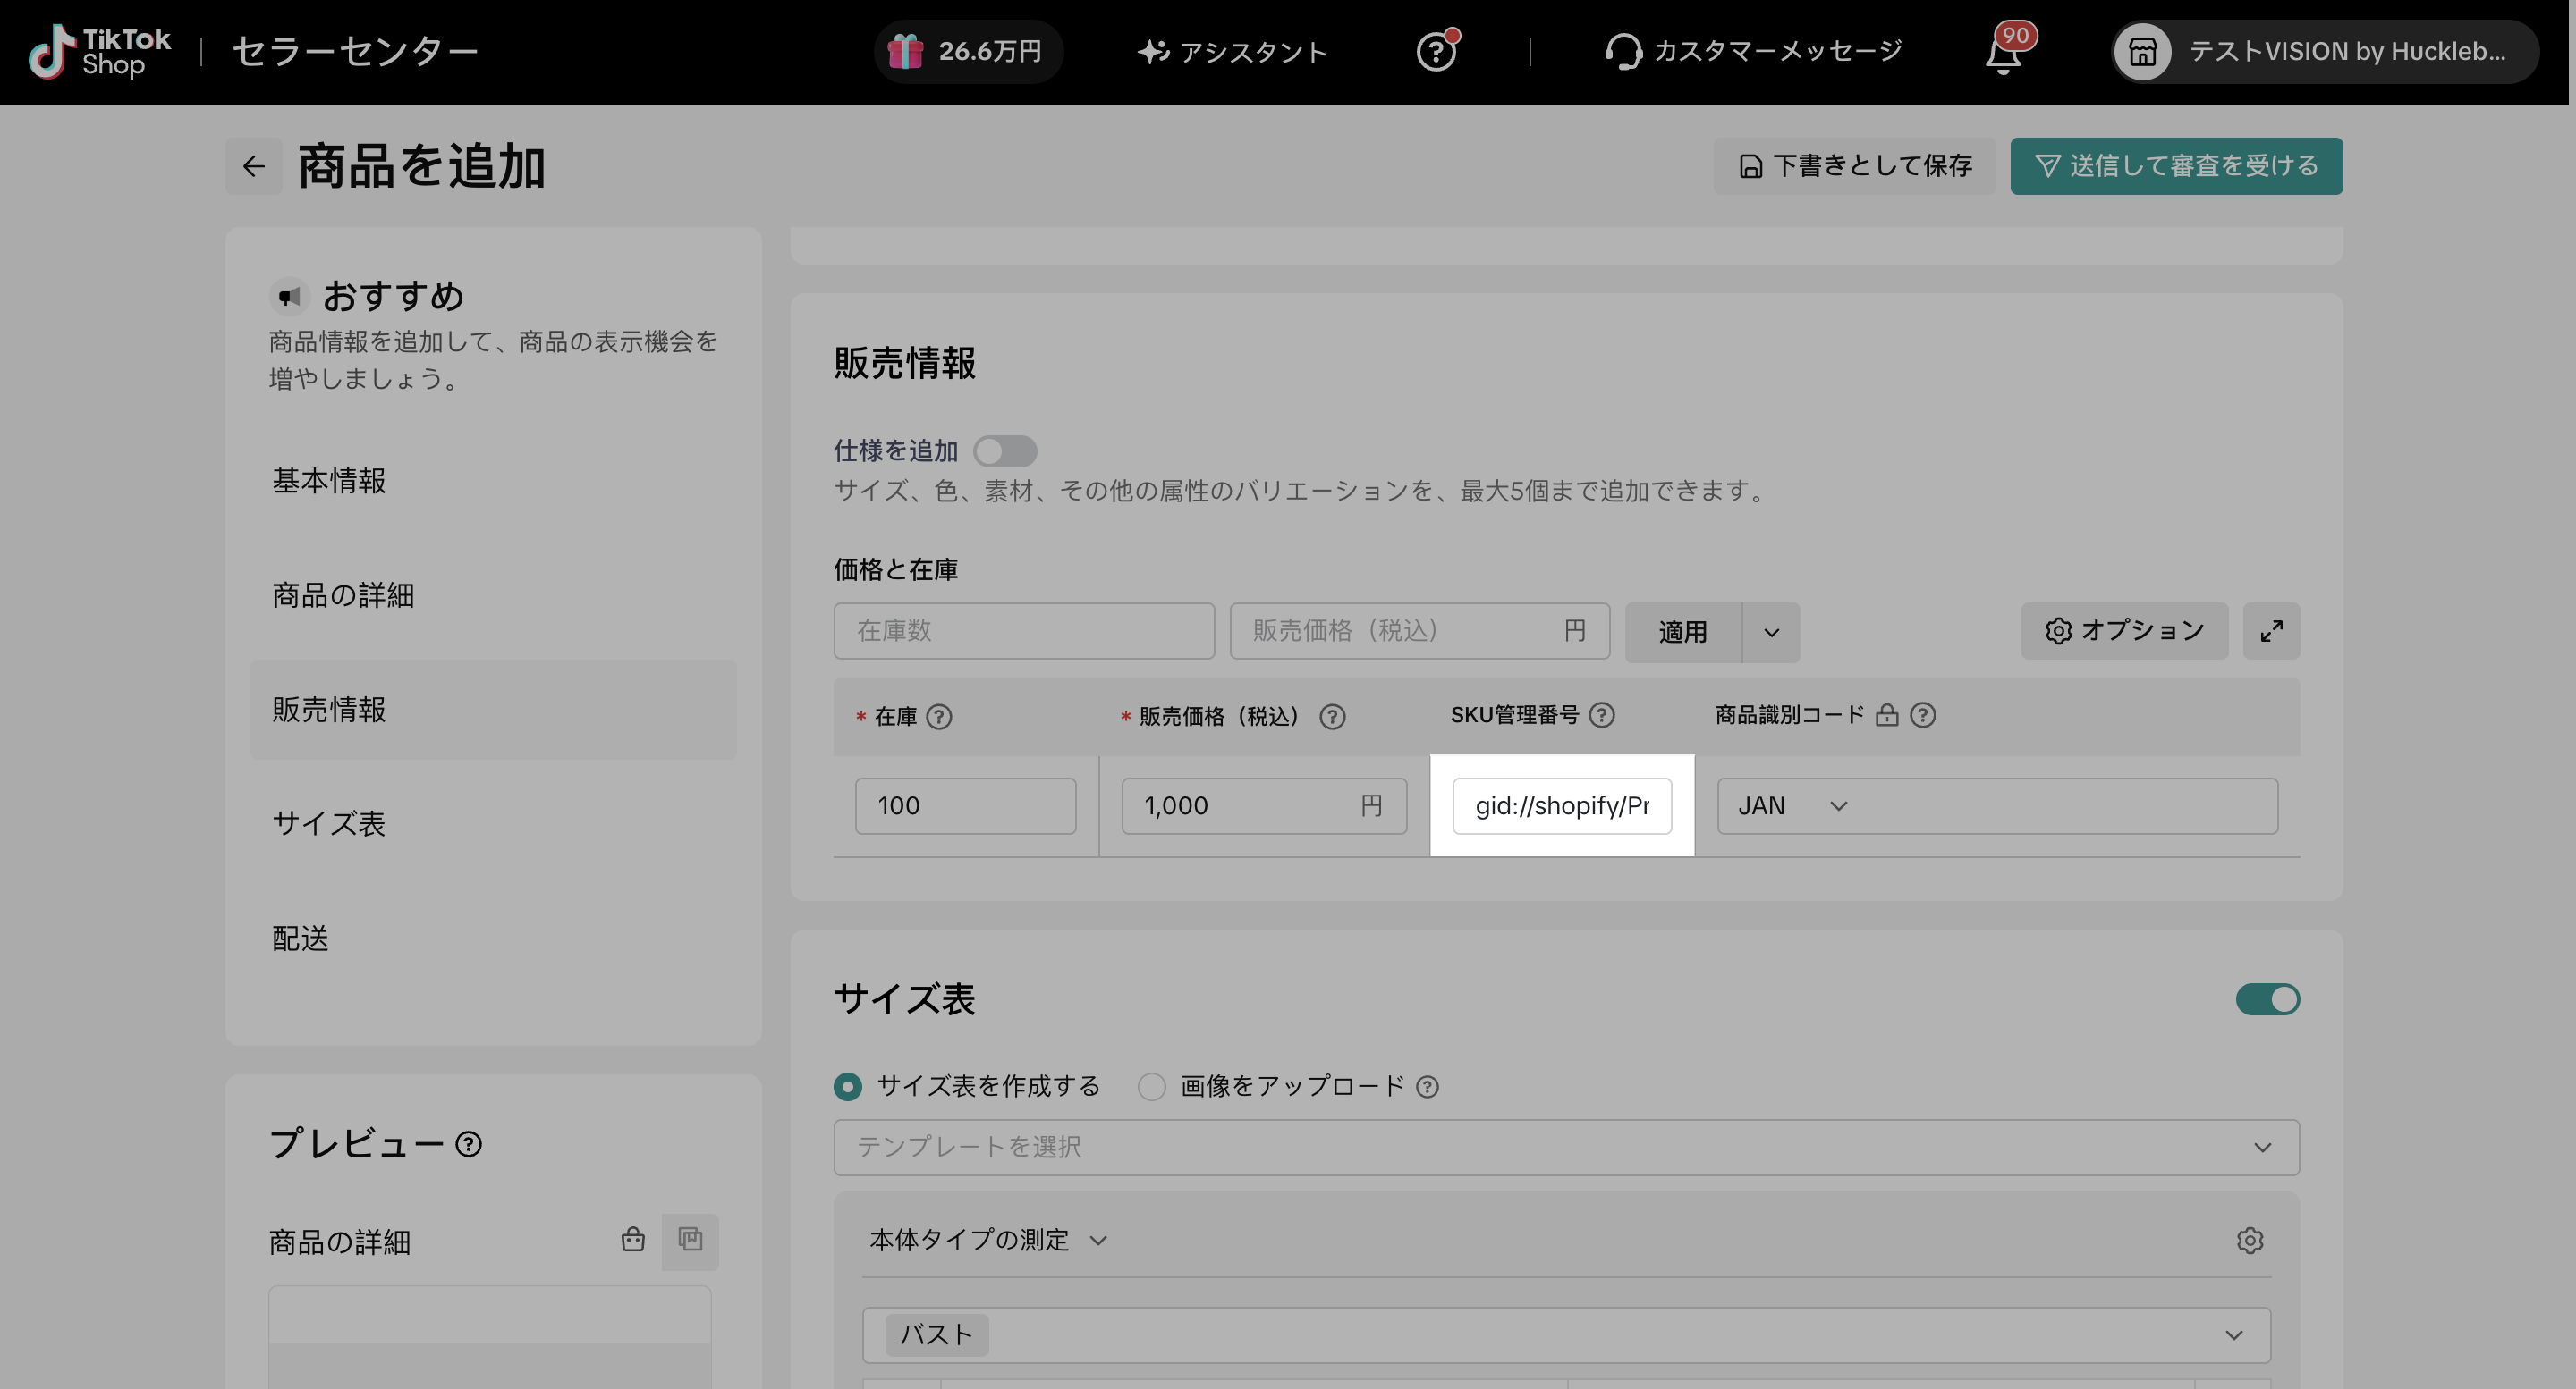Click 下書きとして保存 button
This screenshot has height=1389, width=2576.
coord(1854,166)
